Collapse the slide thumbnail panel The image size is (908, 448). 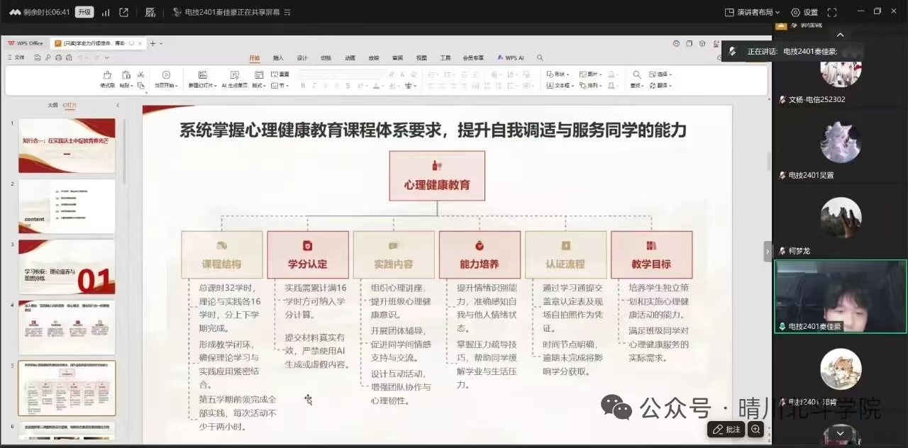click(118, 105)
